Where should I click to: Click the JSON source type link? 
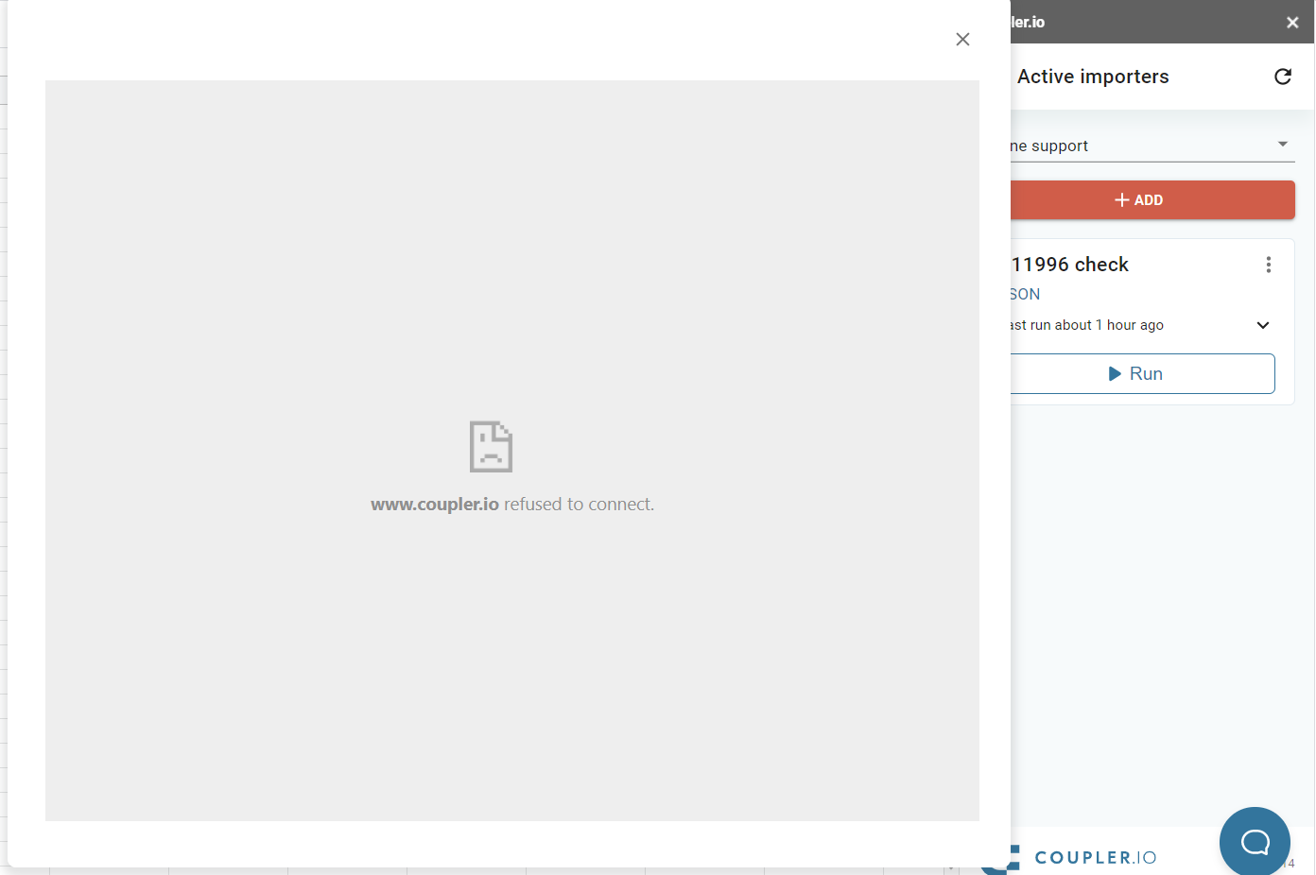(x=1025, y=294)
